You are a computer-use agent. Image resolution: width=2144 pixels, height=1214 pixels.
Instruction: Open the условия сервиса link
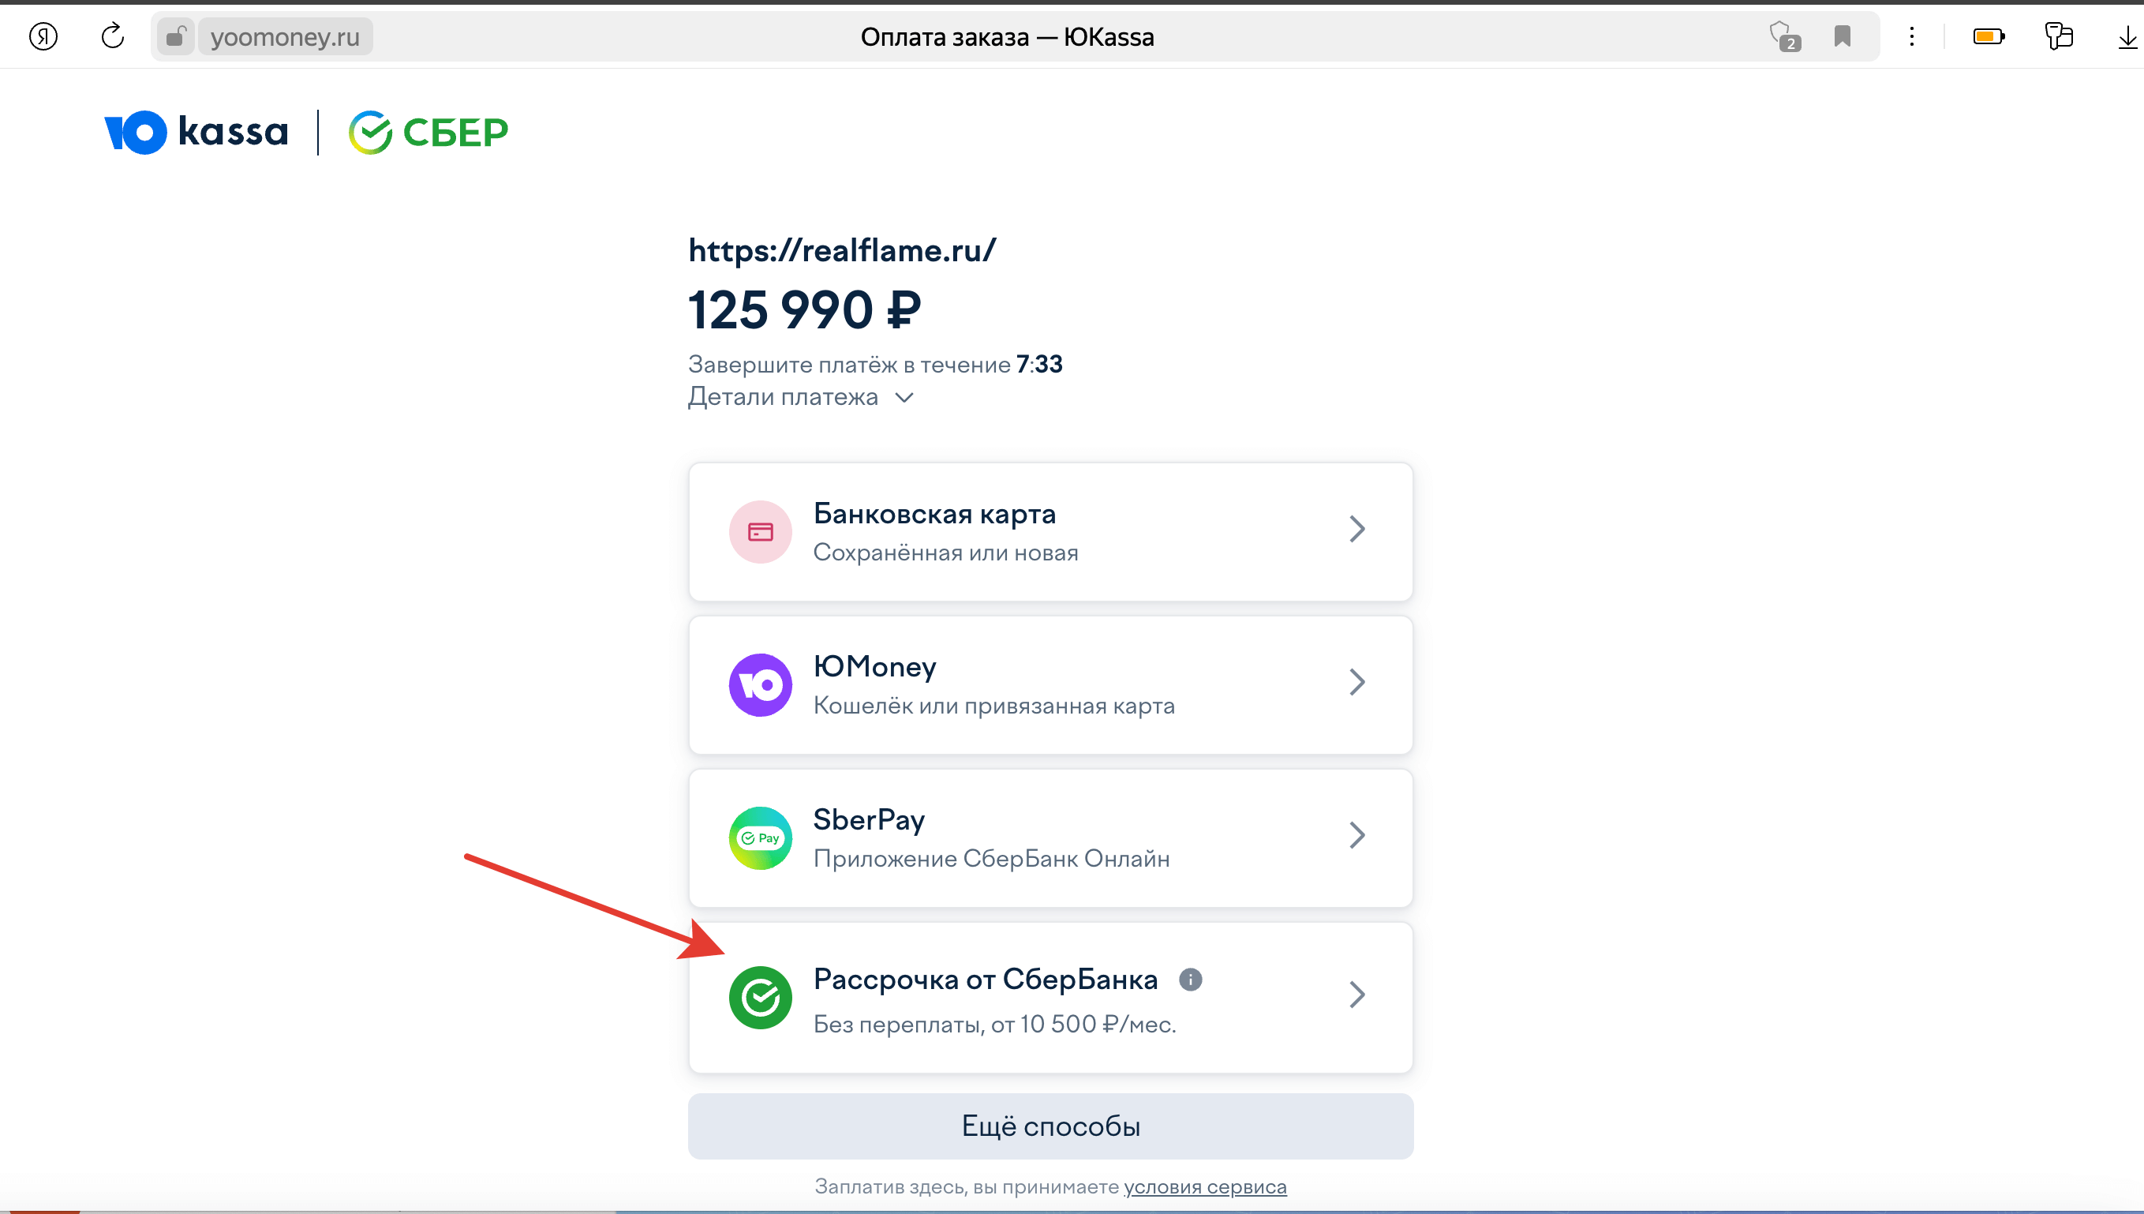[x=1205, y=1186]
